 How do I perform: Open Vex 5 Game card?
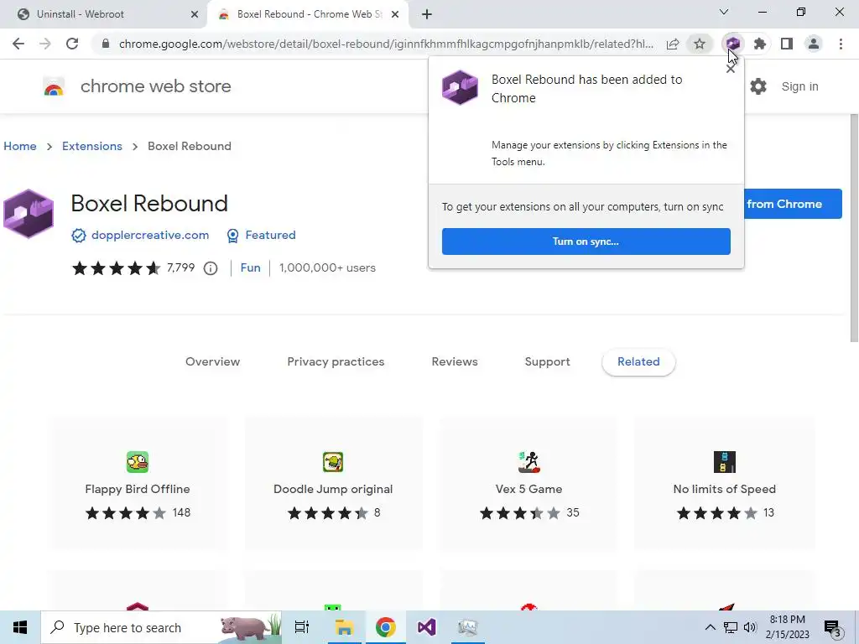tap(528, 484)
